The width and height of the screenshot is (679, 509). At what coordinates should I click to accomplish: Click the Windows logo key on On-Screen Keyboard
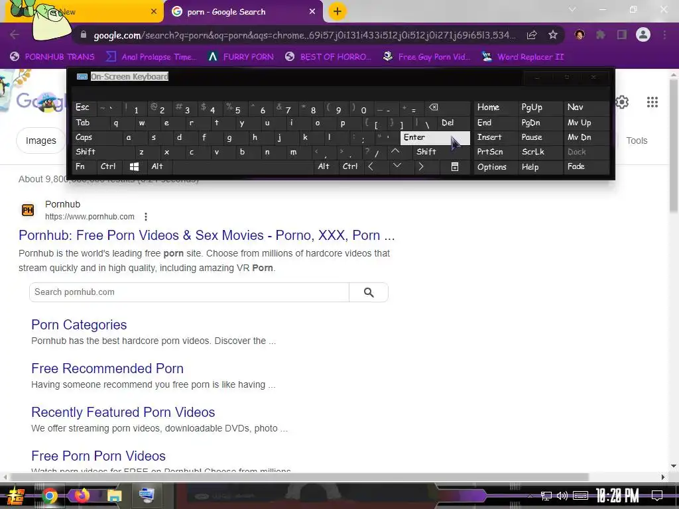pyautogui.click(x=134, y=166)
